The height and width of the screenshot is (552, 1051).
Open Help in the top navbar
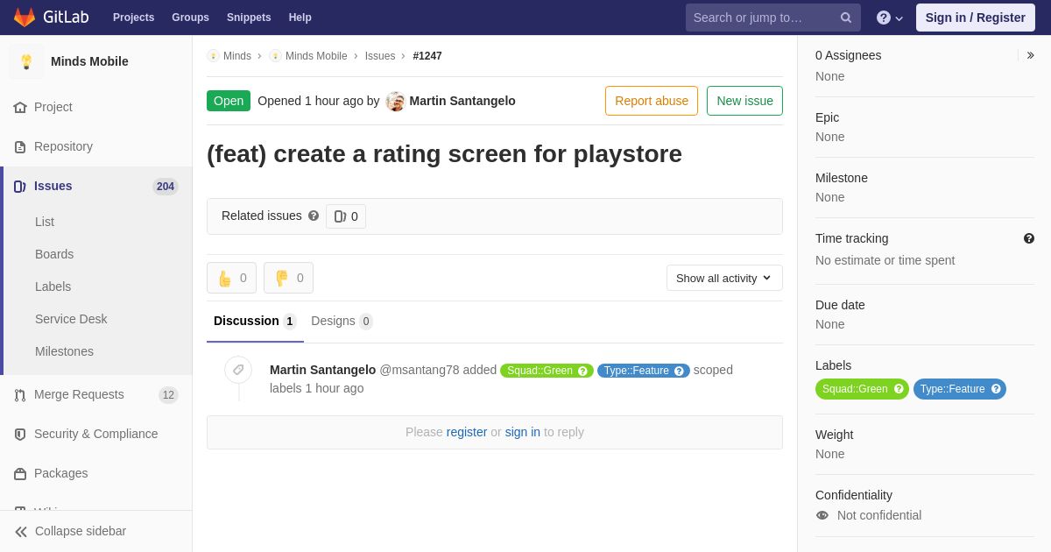pos(300,18)
